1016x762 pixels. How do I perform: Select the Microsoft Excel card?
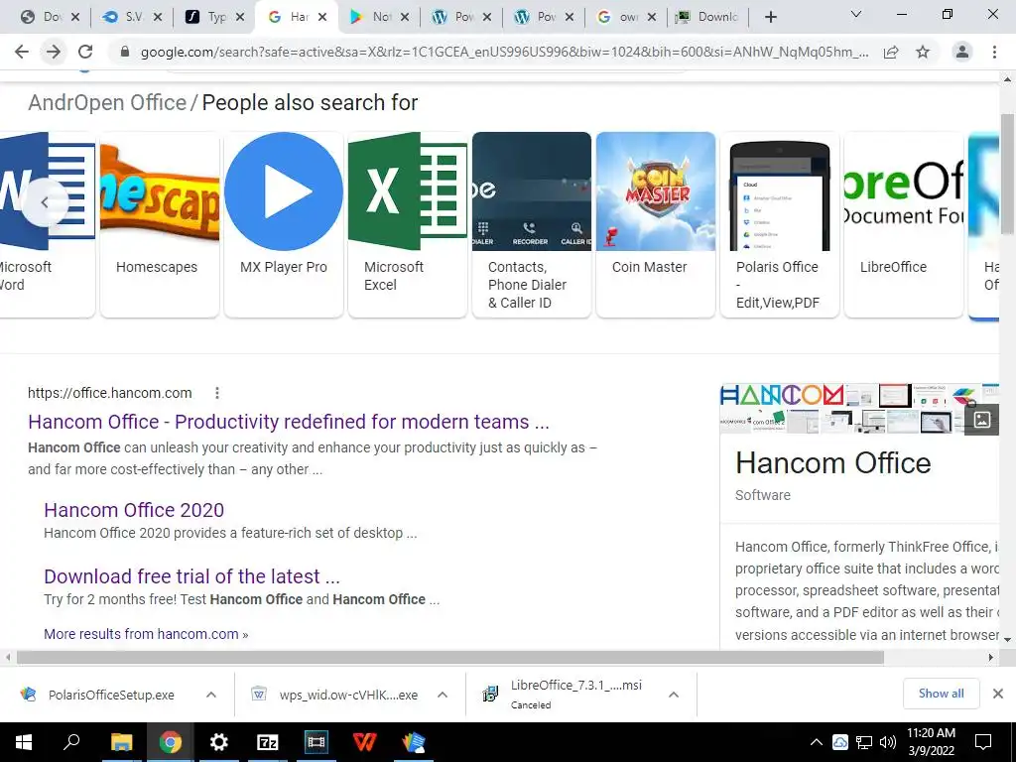point(408,224)
